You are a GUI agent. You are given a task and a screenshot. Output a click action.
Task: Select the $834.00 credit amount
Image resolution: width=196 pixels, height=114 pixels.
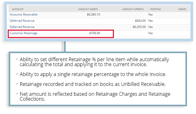[140, 21]
